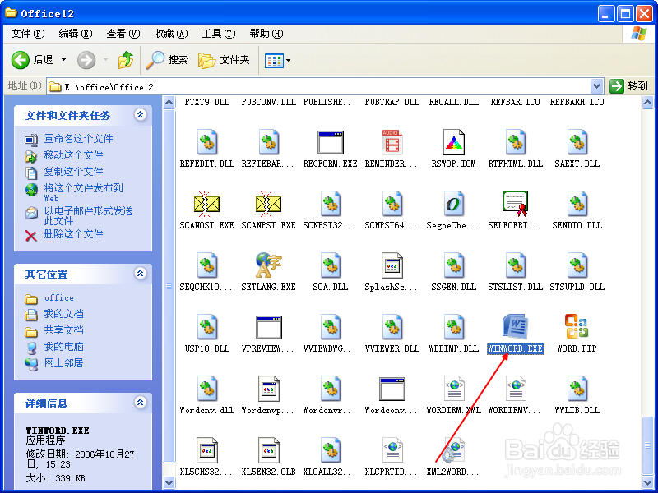
Task: Select the XML2WORD file icon
Action: (x=454, y=449)
